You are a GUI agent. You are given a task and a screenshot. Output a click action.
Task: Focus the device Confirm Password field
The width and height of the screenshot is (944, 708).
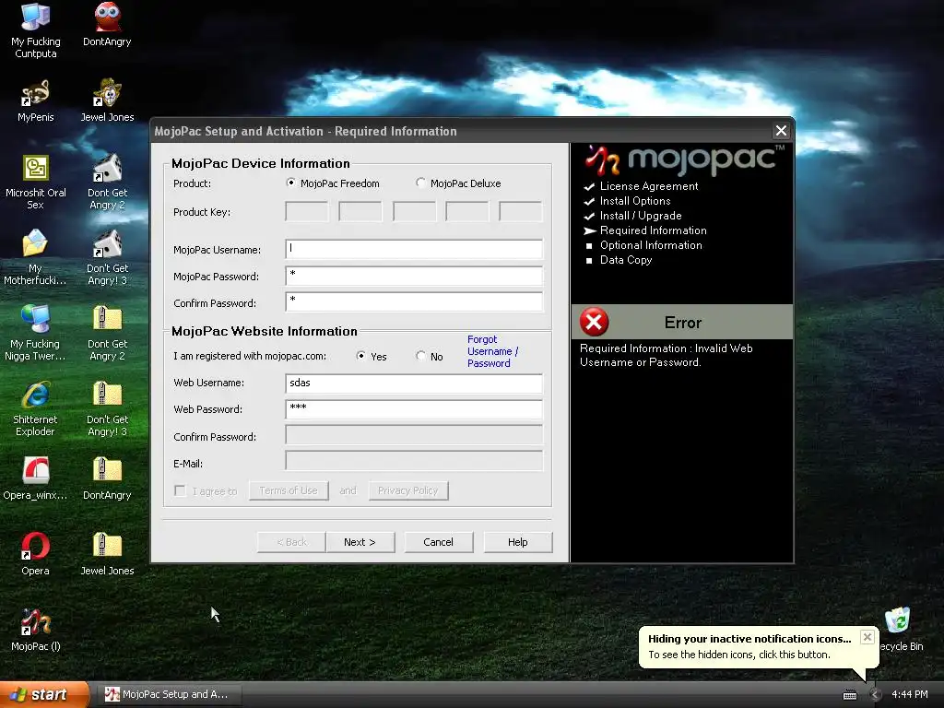(x=414, y=302)
